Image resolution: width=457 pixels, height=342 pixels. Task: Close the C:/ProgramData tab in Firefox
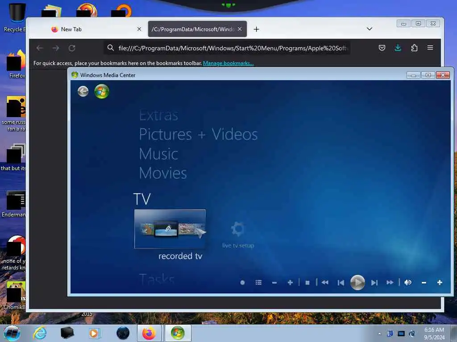pyautogui.click(x=240, y=29)
